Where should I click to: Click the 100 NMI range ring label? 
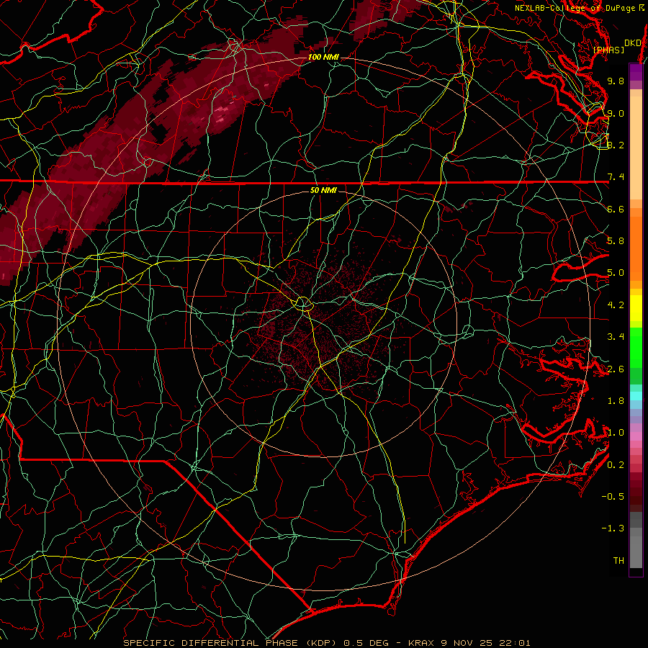323,57
